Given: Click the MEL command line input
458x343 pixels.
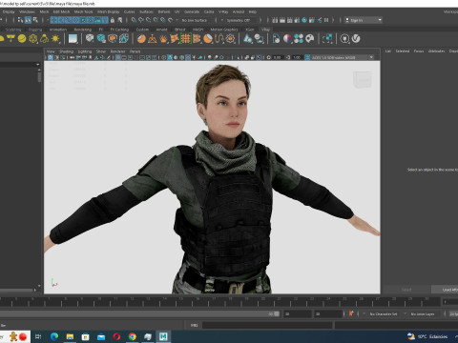Looking at the screenshot, I should (x=267, y=325).
